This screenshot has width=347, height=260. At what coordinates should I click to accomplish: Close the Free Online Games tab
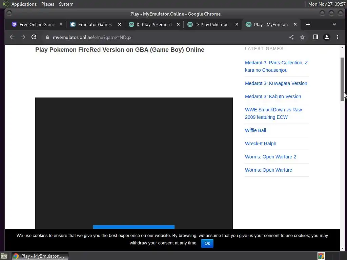61,24
